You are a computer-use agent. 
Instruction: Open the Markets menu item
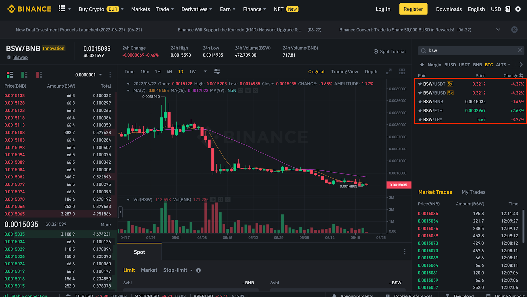click(x=140, y=9)
